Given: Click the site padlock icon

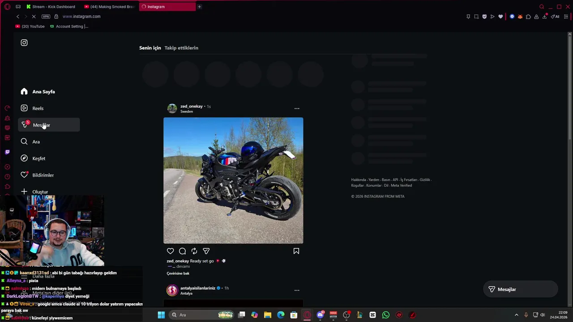Looking at the screenshot, I should pos(56,17).
